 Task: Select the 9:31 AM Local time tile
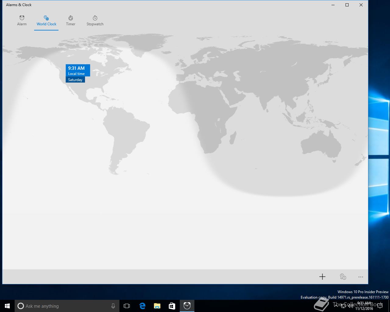coord(78,70)
